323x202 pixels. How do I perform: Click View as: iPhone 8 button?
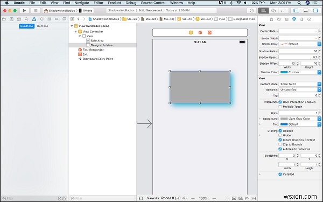click(x=167, y=198)
